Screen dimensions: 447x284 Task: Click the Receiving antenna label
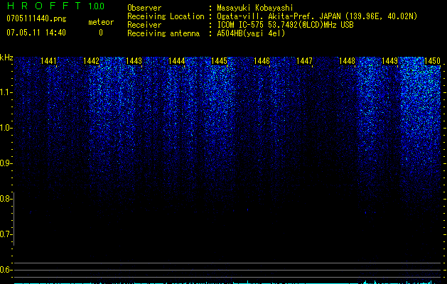pyautogui.click(x=163, y=33)
